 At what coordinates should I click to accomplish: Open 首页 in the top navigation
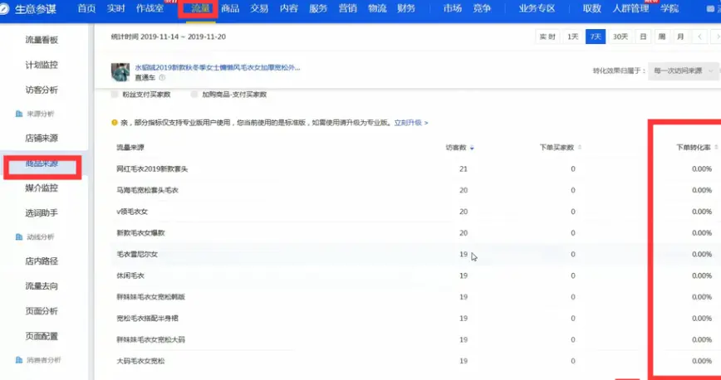[86, 8]
